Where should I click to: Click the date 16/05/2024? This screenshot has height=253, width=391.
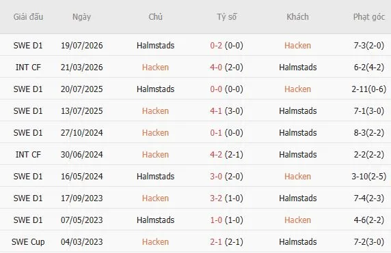82,177
